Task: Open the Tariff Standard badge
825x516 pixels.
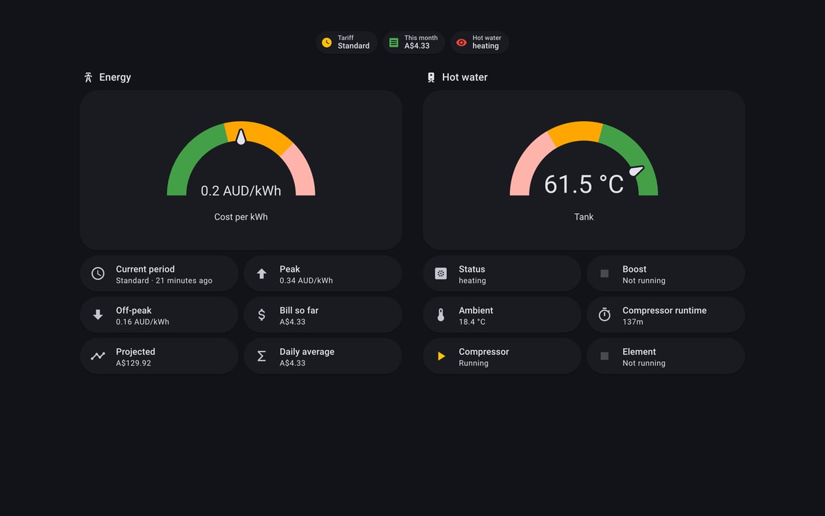Action: coord(346,43)
